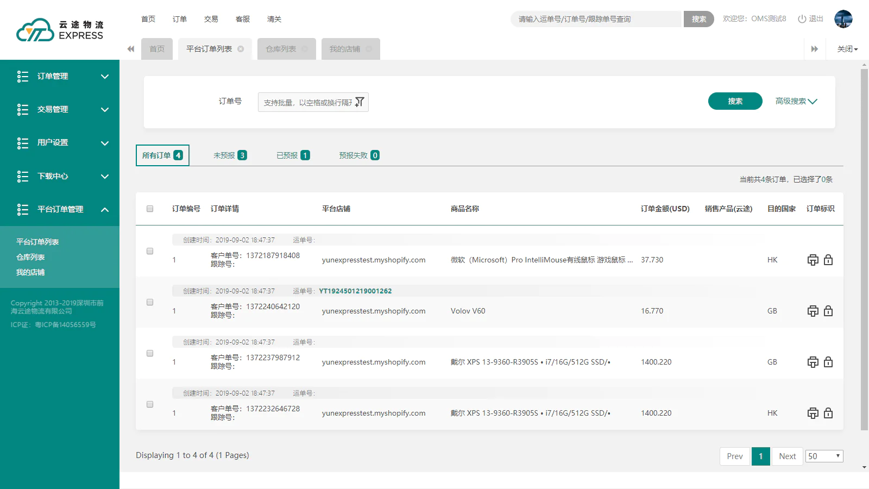
Task: Go to Next page of orders
Action: click(x=787, y=456)
